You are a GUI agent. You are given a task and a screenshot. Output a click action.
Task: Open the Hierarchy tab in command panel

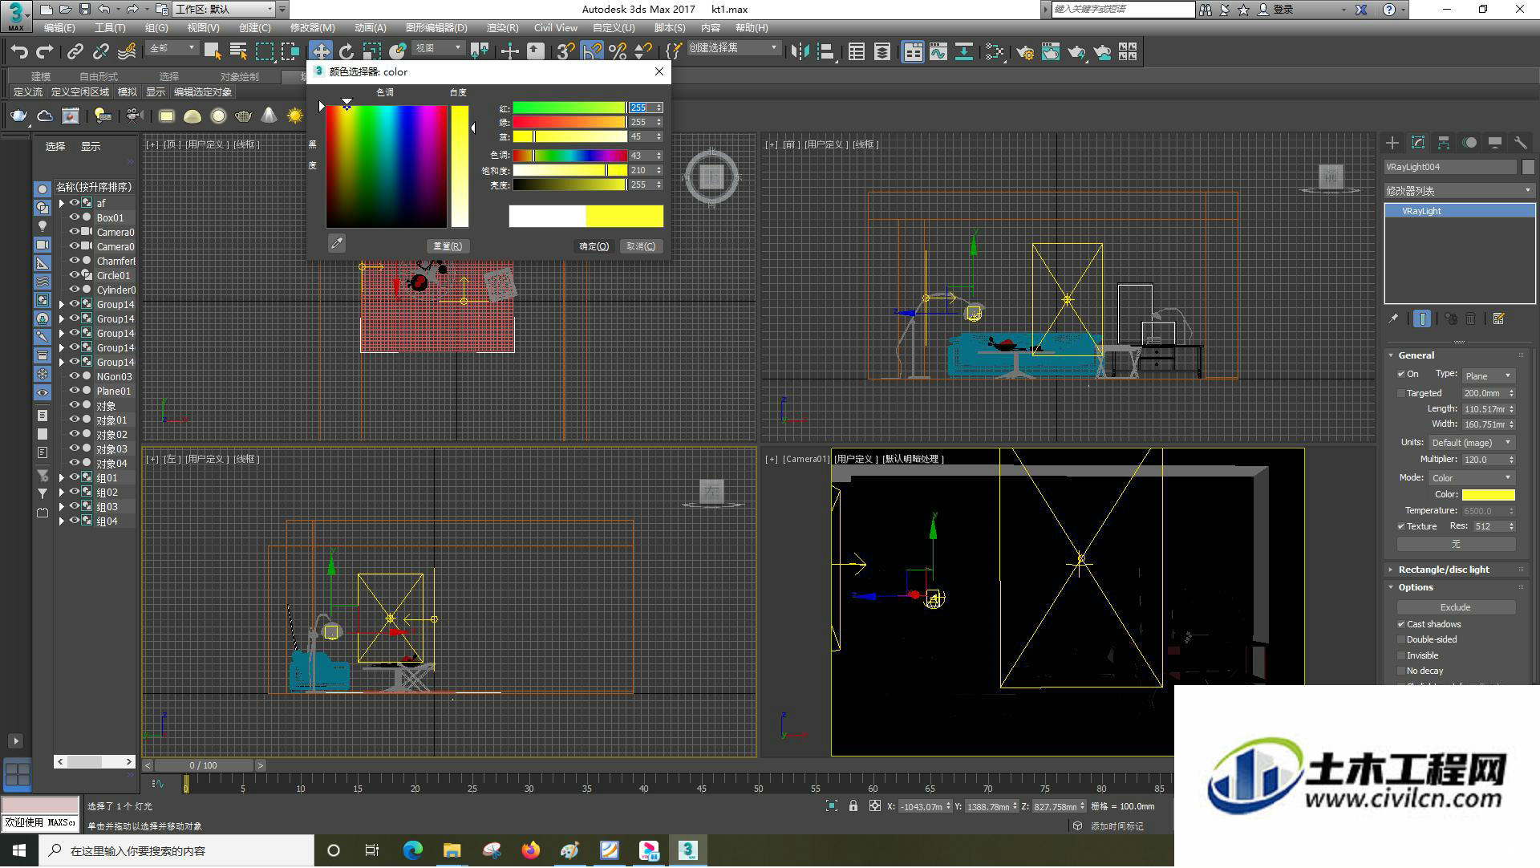tap(1444, 143)
